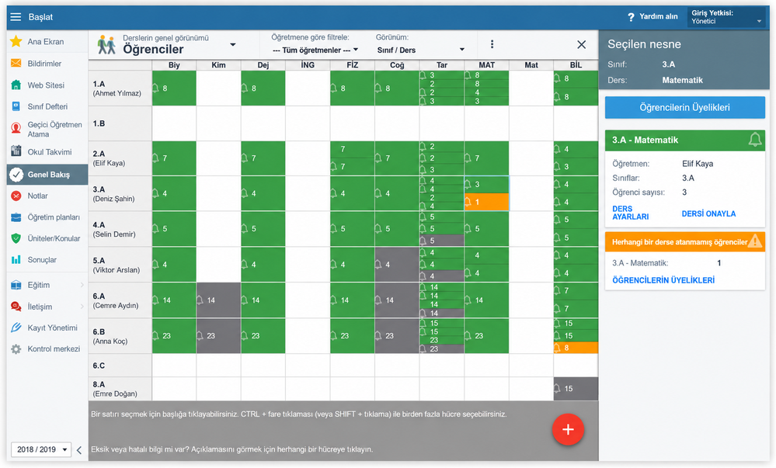Click the Web Sitesi house icon
776x468 pixels.
16,85
